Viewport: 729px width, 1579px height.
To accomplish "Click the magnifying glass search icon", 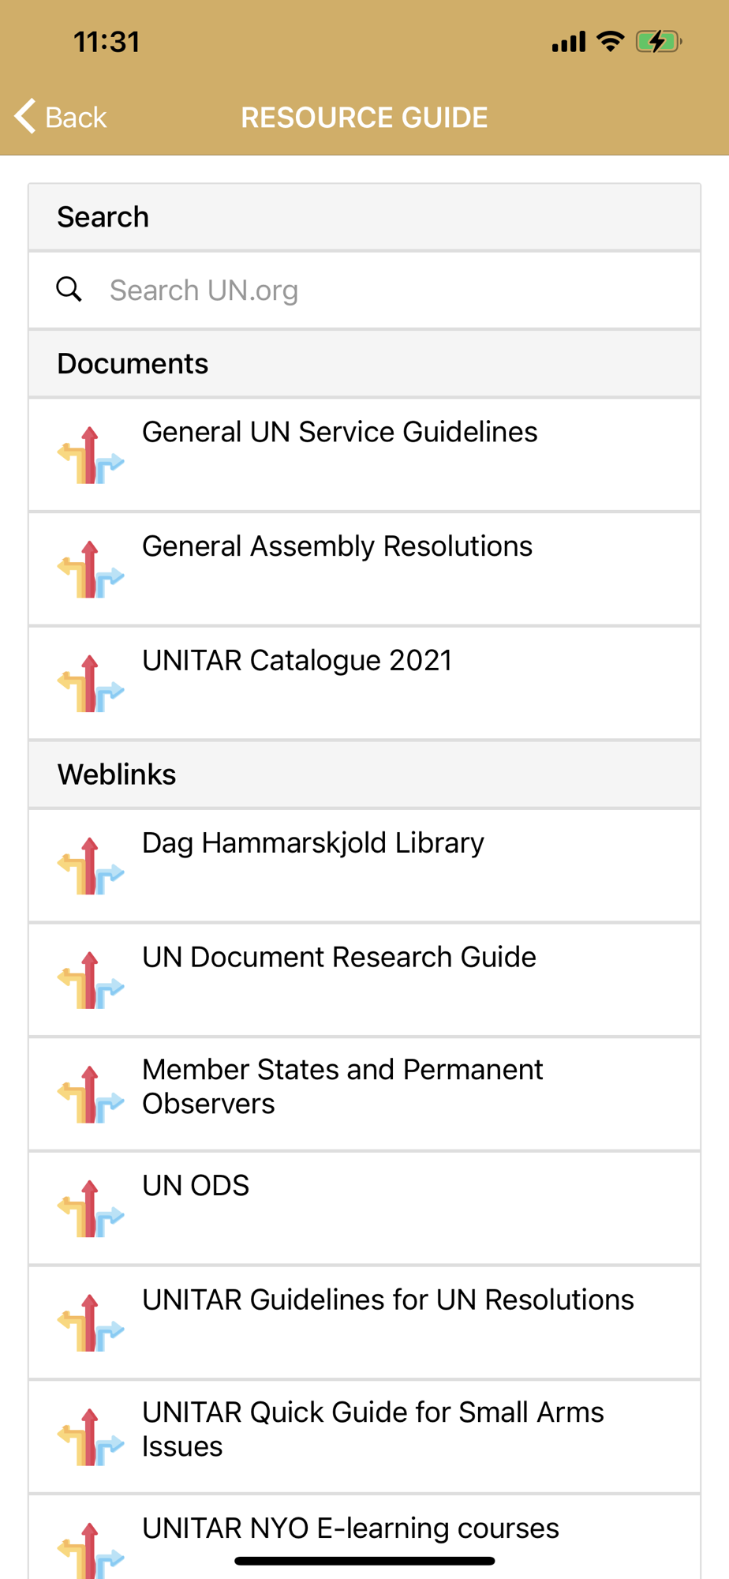I will pos(69,289).
